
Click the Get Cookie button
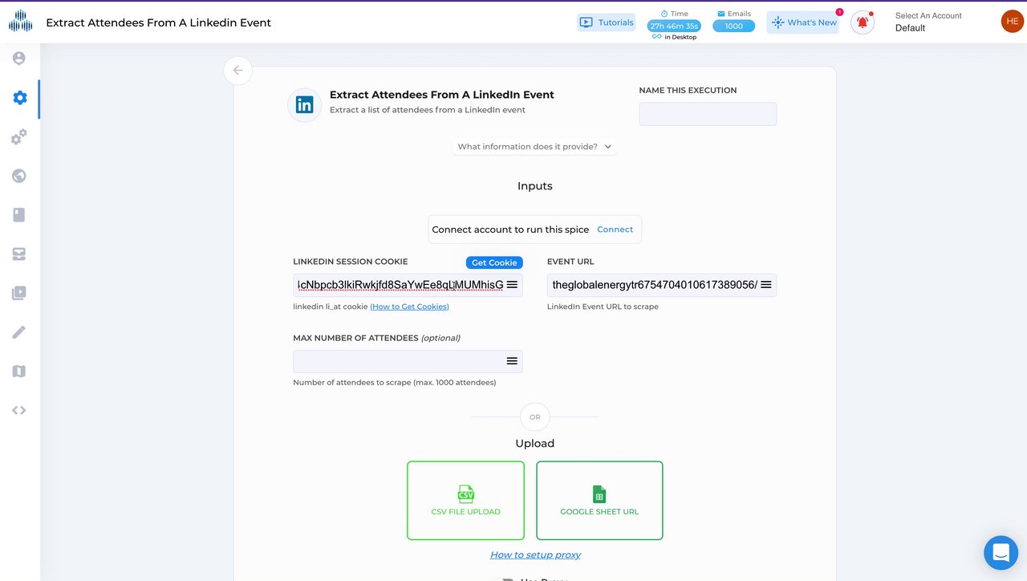click(494, 262)
